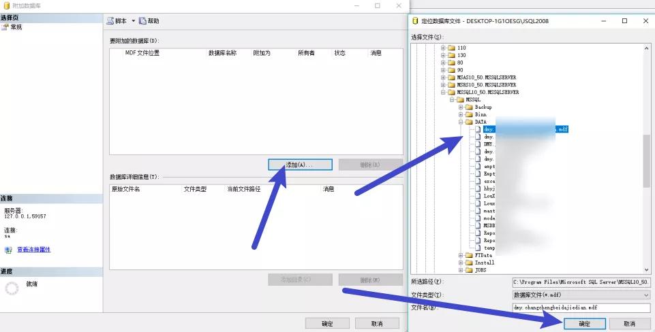Click the 添加(A)... button
The image size is (655, 332).
301,165
